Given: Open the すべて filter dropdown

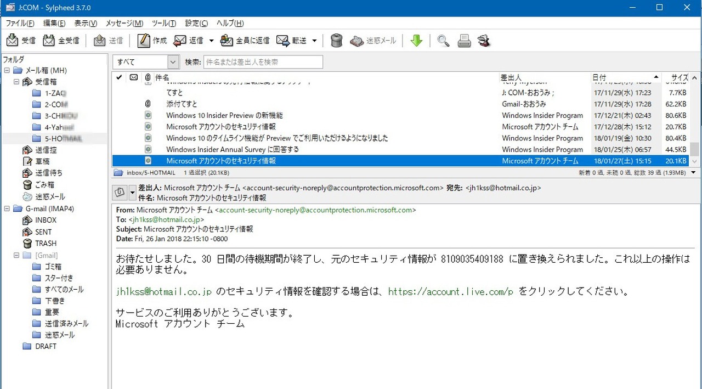Looking at the screenshot, I should pos(146,62).
